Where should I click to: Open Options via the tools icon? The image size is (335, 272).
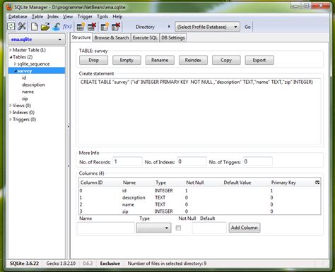[22, 27]
